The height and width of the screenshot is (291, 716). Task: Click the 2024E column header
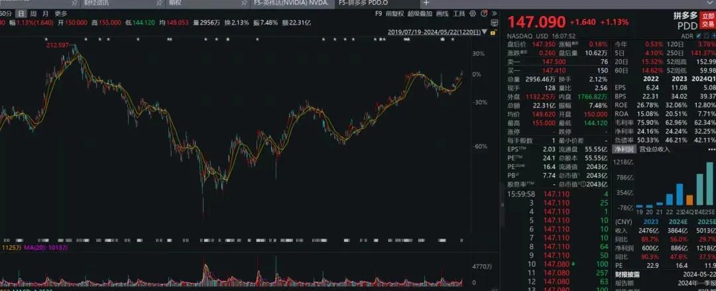tap(678, 221)
